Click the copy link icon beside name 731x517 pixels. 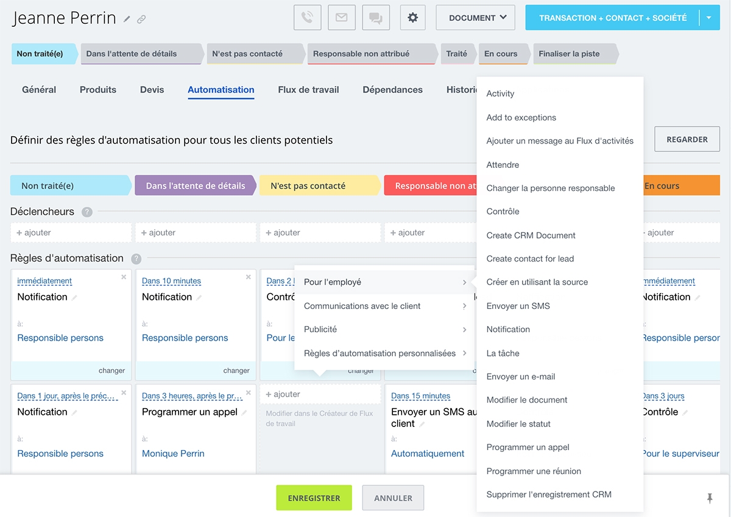141,19
